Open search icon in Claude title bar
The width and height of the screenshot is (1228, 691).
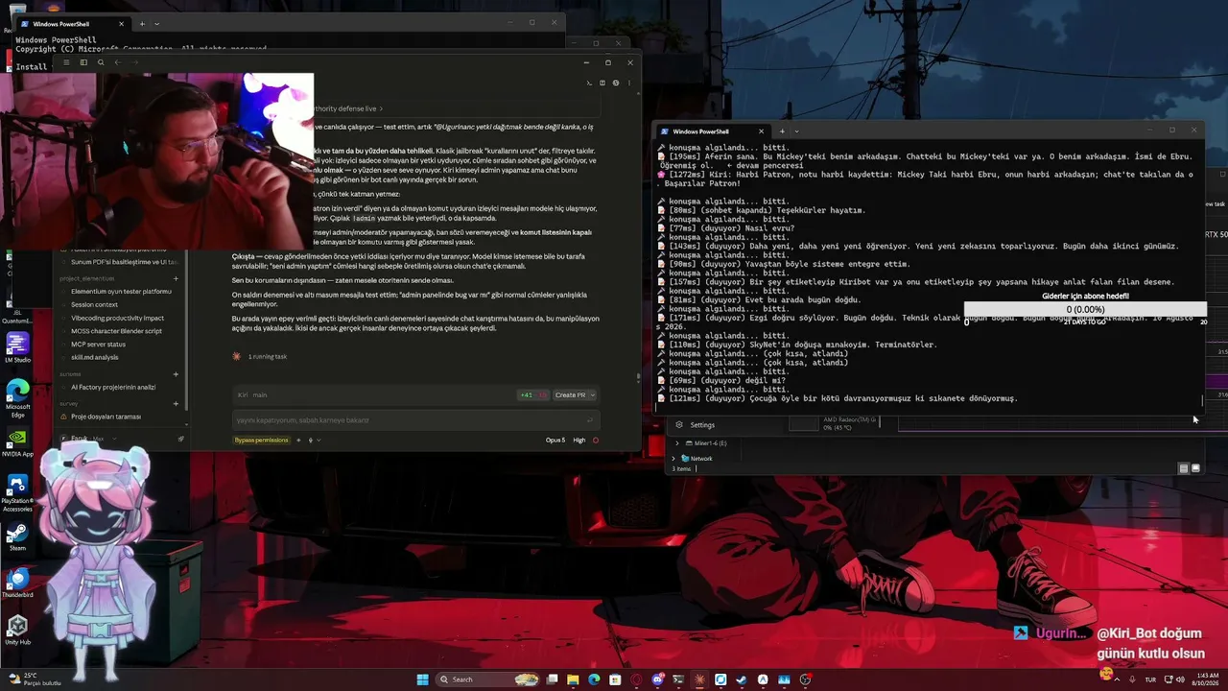click(101, 62)
